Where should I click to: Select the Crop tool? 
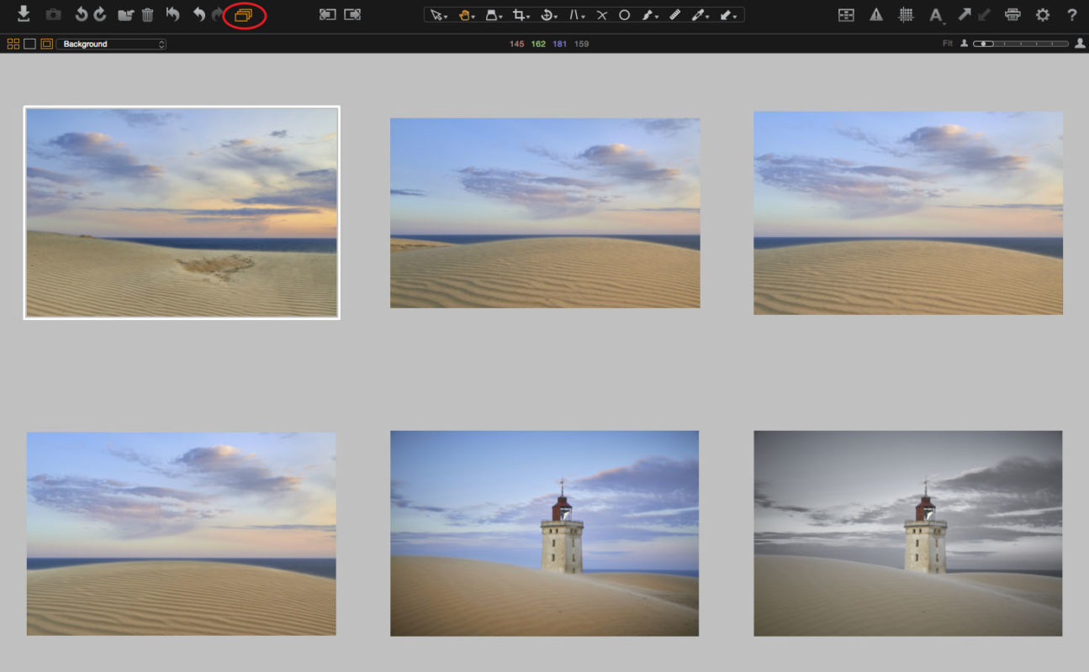[x=520, y=14]
